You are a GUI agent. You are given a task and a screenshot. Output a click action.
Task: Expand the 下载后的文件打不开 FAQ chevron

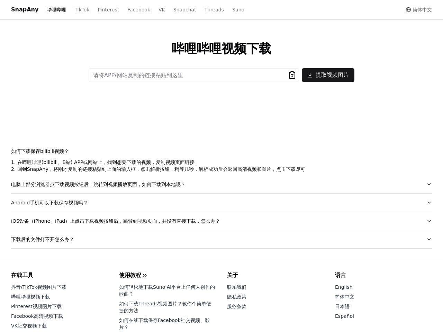pyautogui.click(x=429, y=239)
